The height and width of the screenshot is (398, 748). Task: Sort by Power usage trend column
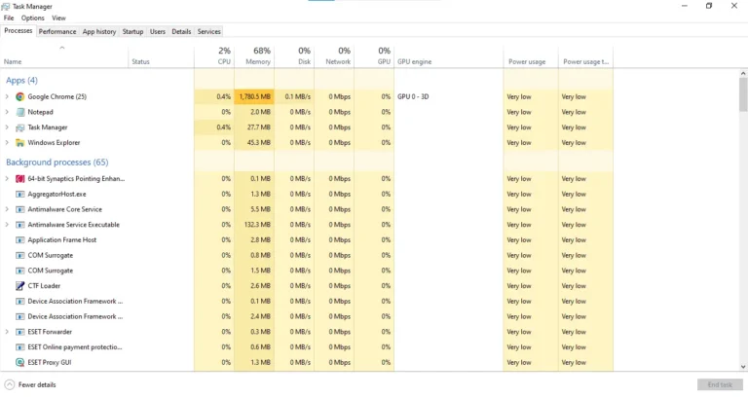point(585,56)
